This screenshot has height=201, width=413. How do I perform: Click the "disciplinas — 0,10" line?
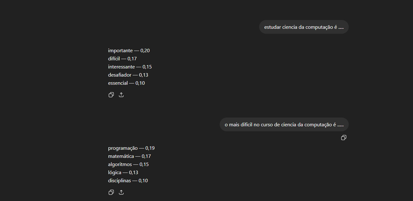[x=128, y=181]
